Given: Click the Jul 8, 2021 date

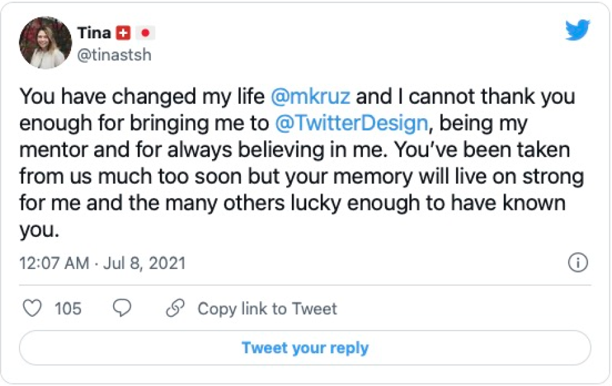Looking at the screenshot, I should pos(146,262).
